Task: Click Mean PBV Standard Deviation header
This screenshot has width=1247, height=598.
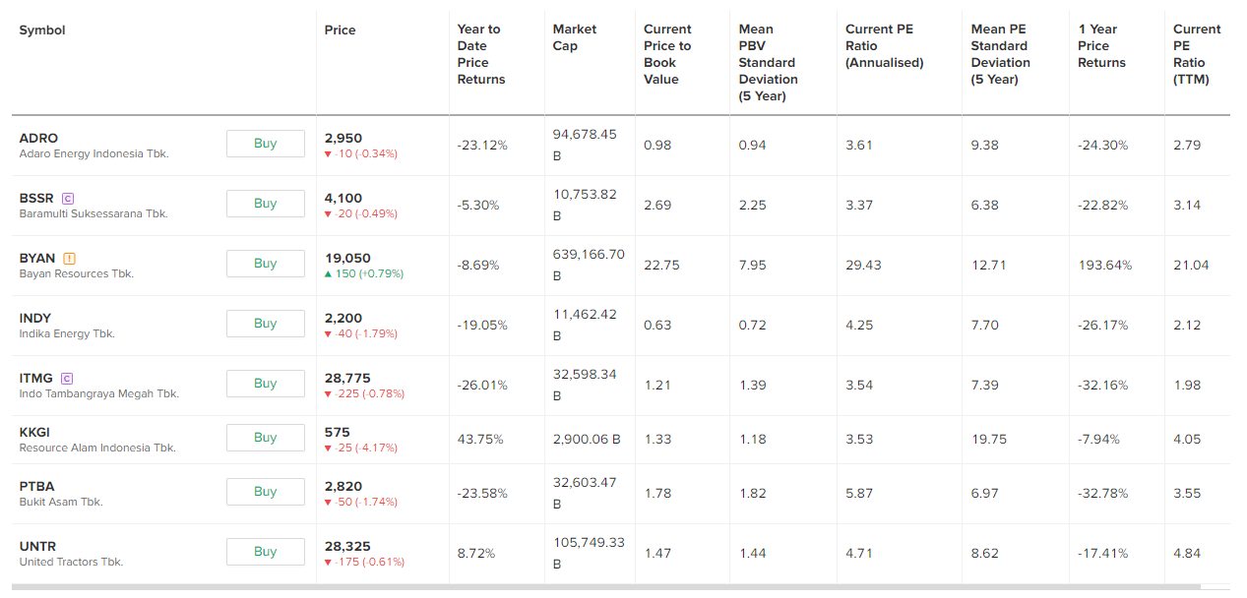Action: (x=769, y=62)
